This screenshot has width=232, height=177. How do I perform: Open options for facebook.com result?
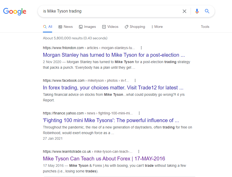tap(135, 80)
